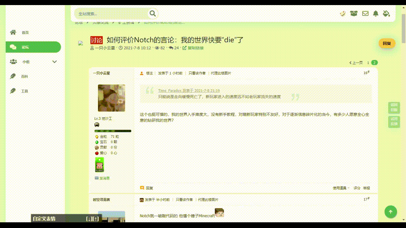Click the 讨论 red tag
This screenshot has width=406, height=228.
96,40
